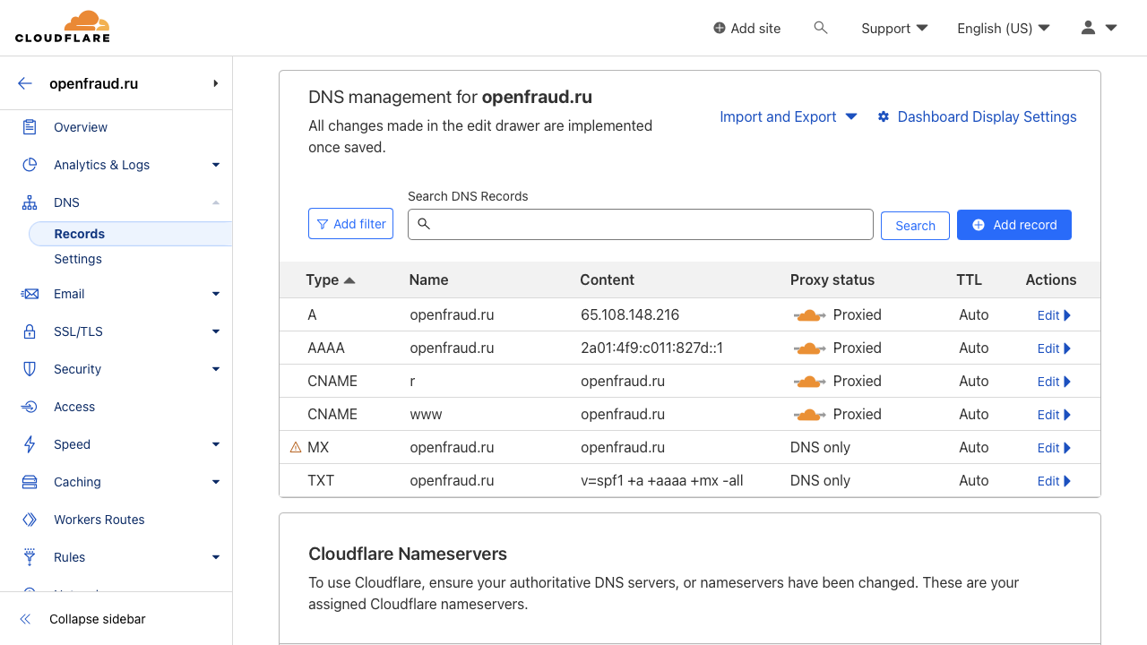Click the SPF value v=spf1 +a +aaaa +mx -all
Image resolution: width=1147 pixels, height=645 pixels.
coord(662,480)
